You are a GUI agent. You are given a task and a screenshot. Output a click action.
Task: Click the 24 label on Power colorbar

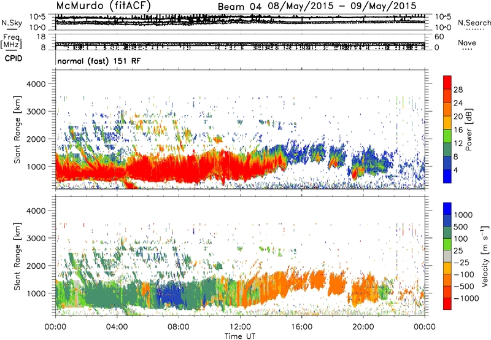(x=458, y=103)
